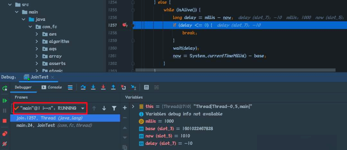
Task: Click move watch down triangle icon
Action: coord(125,137)
